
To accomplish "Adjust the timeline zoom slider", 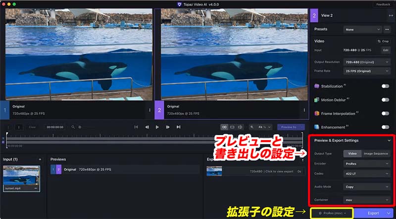I will [x=87, y=127].
